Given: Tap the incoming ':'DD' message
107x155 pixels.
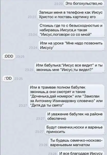Looking at the screenshot, I should pyautogui.click(x=8, y=79).
